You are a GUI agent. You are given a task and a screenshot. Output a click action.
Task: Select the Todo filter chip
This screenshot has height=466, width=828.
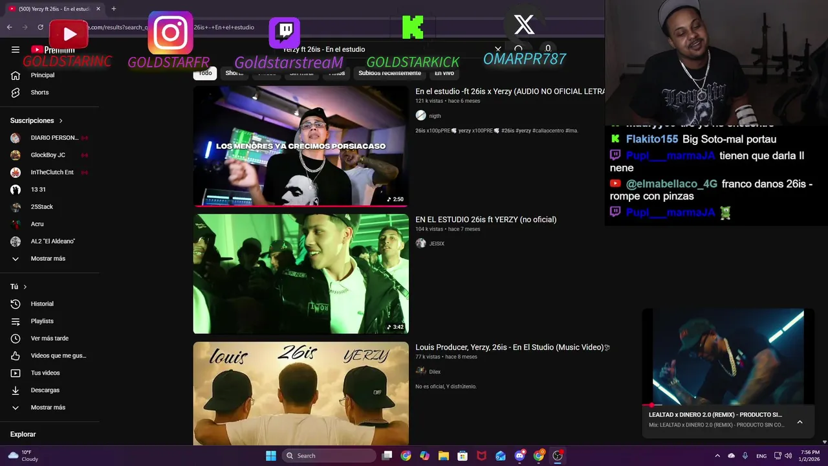205,73
